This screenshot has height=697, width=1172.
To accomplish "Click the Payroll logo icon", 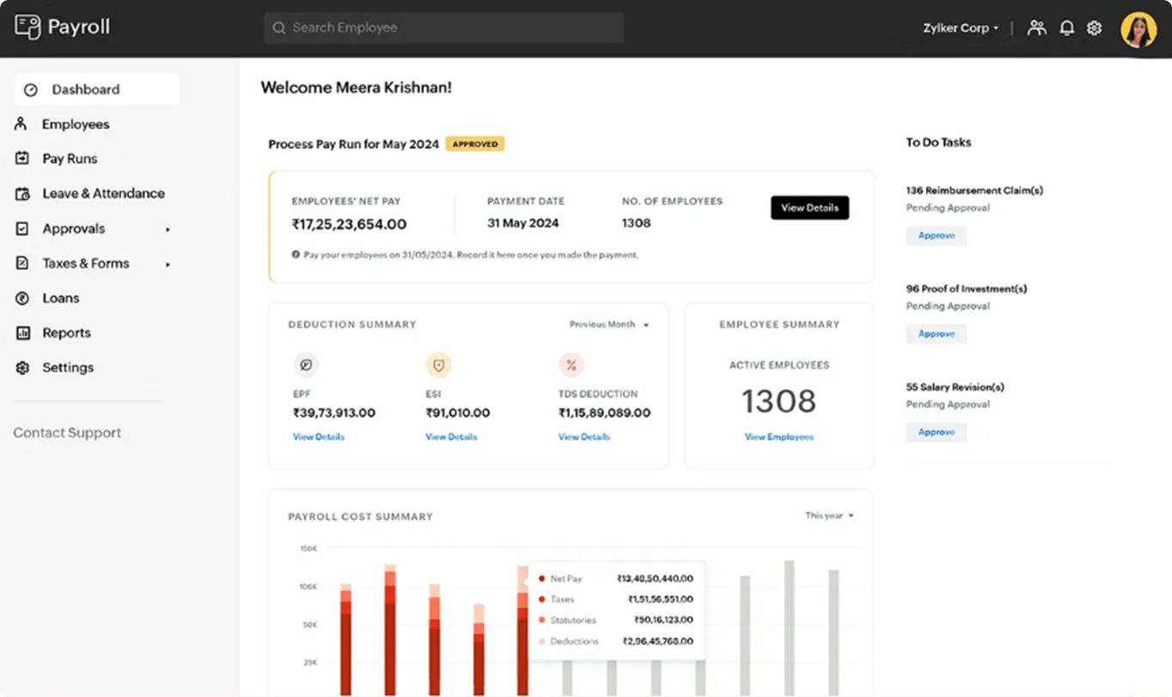I will point(27,27).
